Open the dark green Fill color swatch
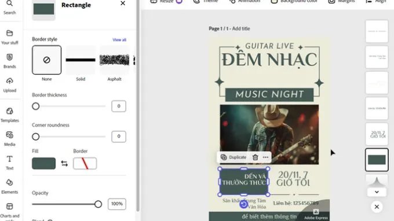 [x=43, y=164]
